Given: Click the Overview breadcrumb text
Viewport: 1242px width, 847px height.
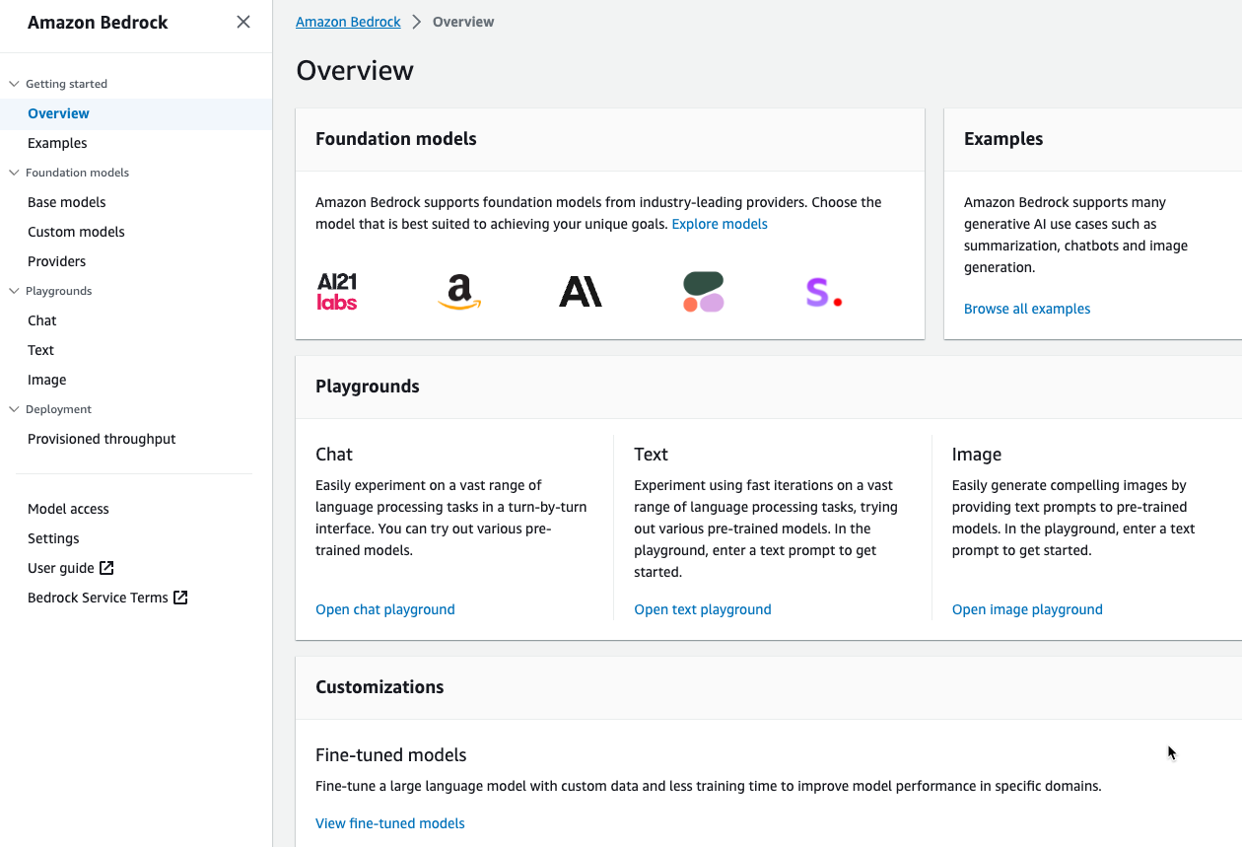Looking at the screenshot, I should 463,22.
